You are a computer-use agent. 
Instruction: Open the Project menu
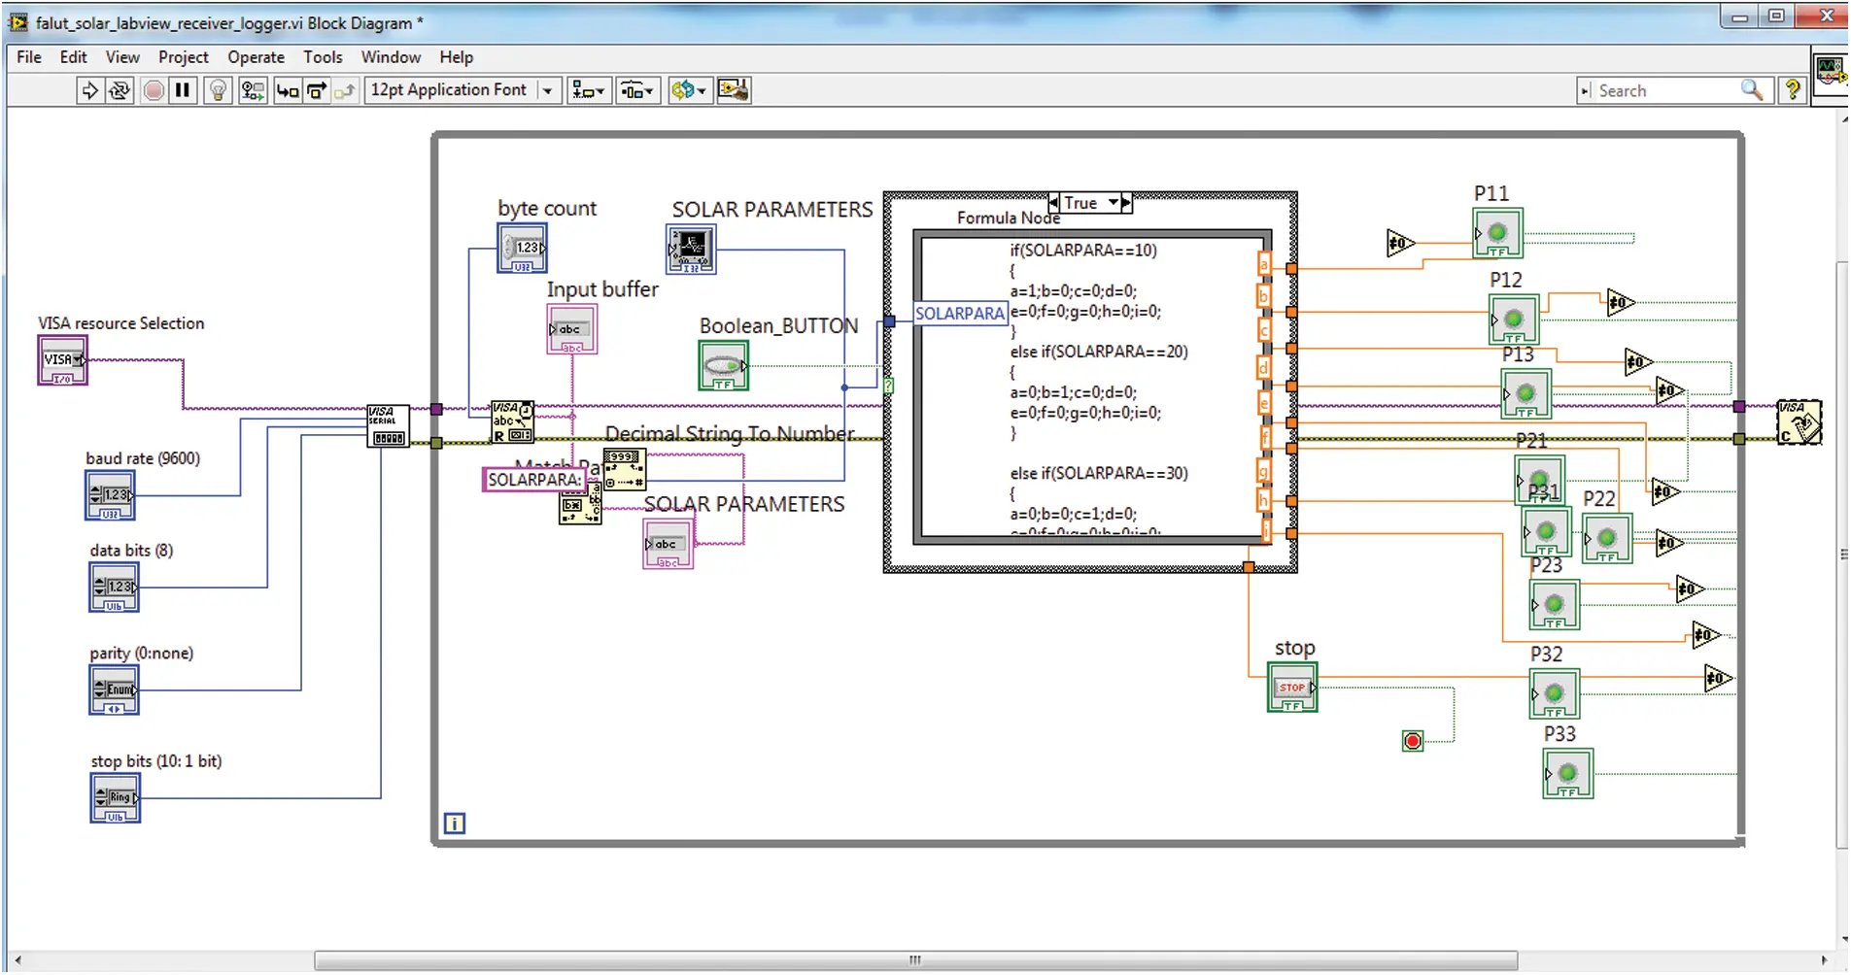point(183,57)
